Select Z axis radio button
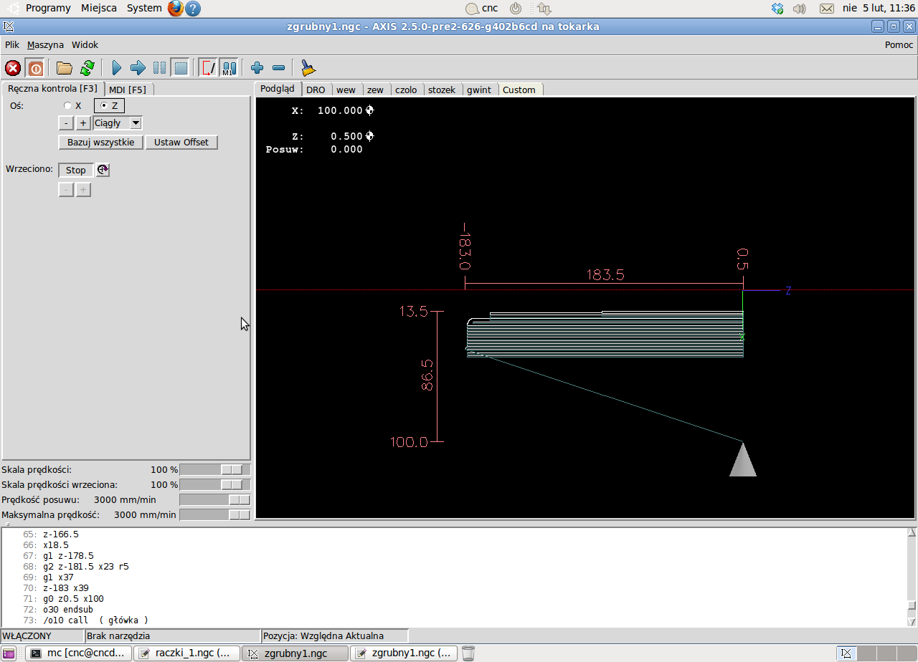Image resolution: width=918 pixels, height=662 pixels. tap(110, 105)
